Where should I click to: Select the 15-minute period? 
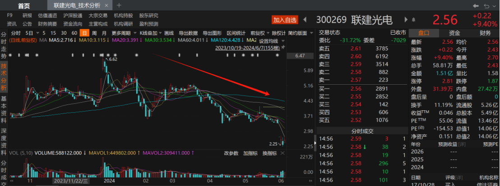coord(53,33)
